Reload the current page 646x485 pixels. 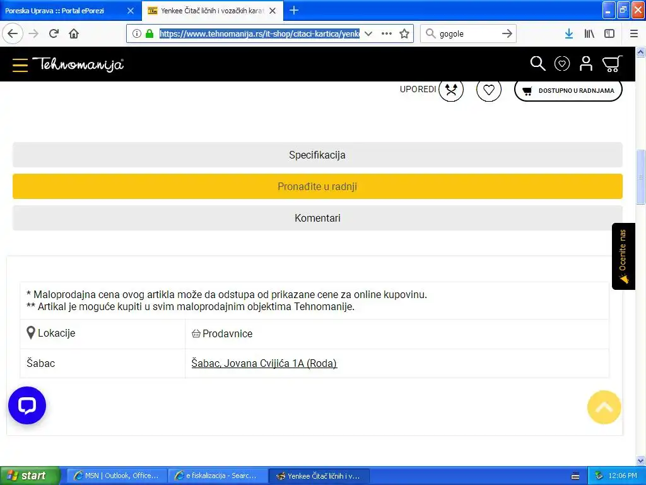click(x=54, y=33)
